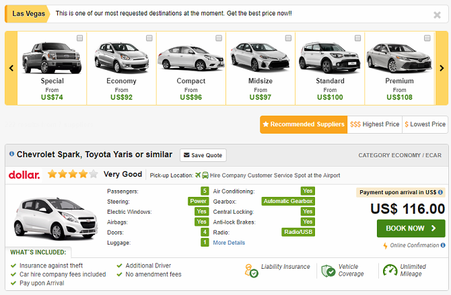Click the airport pick-up plane icon
The image size is (451, 295).
click(x=198, y=175)
